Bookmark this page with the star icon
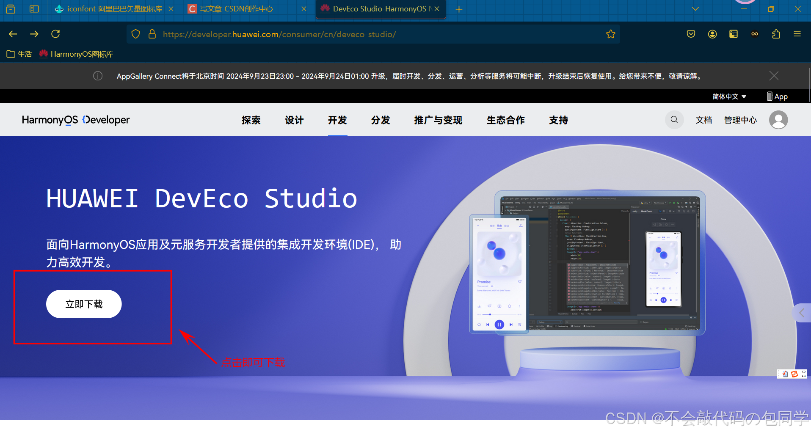The height and width of the screenshot is (432, 811). [x=610, y=34]
